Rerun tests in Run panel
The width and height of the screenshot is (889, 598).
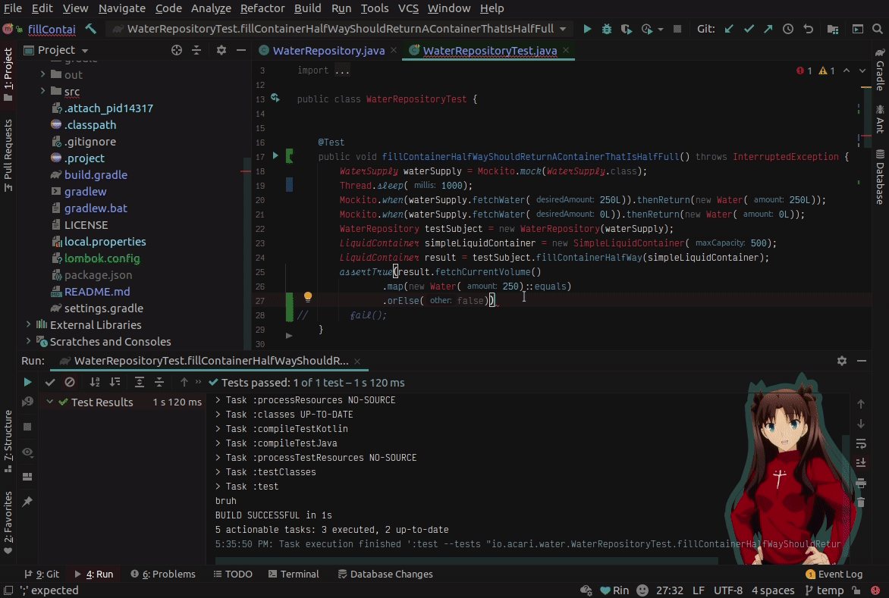pos(27,382)
